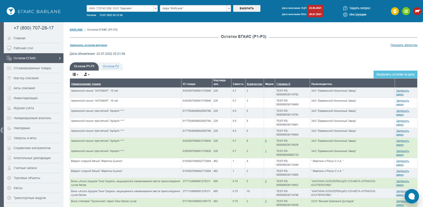Click the EGAIS BARLANE cocktail glass logo
The width and height of the screenshot is (423, 207).
11,11
